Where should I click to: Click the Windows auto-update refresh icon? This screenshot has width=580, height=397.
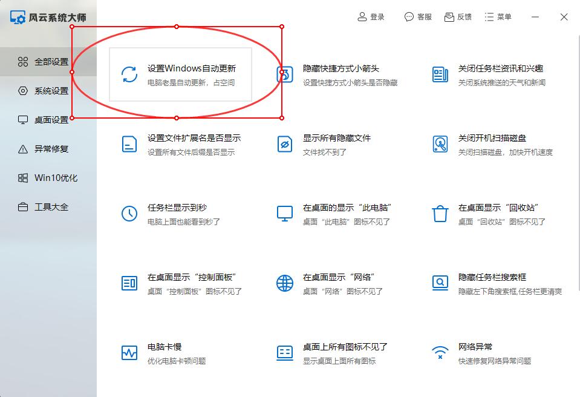tap(129, 74)
